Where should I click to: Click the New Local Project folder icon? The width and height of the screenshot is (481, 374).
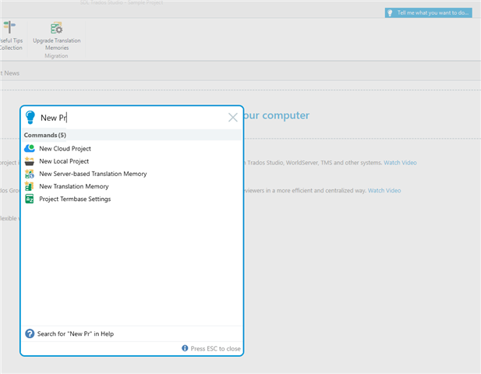30,161
